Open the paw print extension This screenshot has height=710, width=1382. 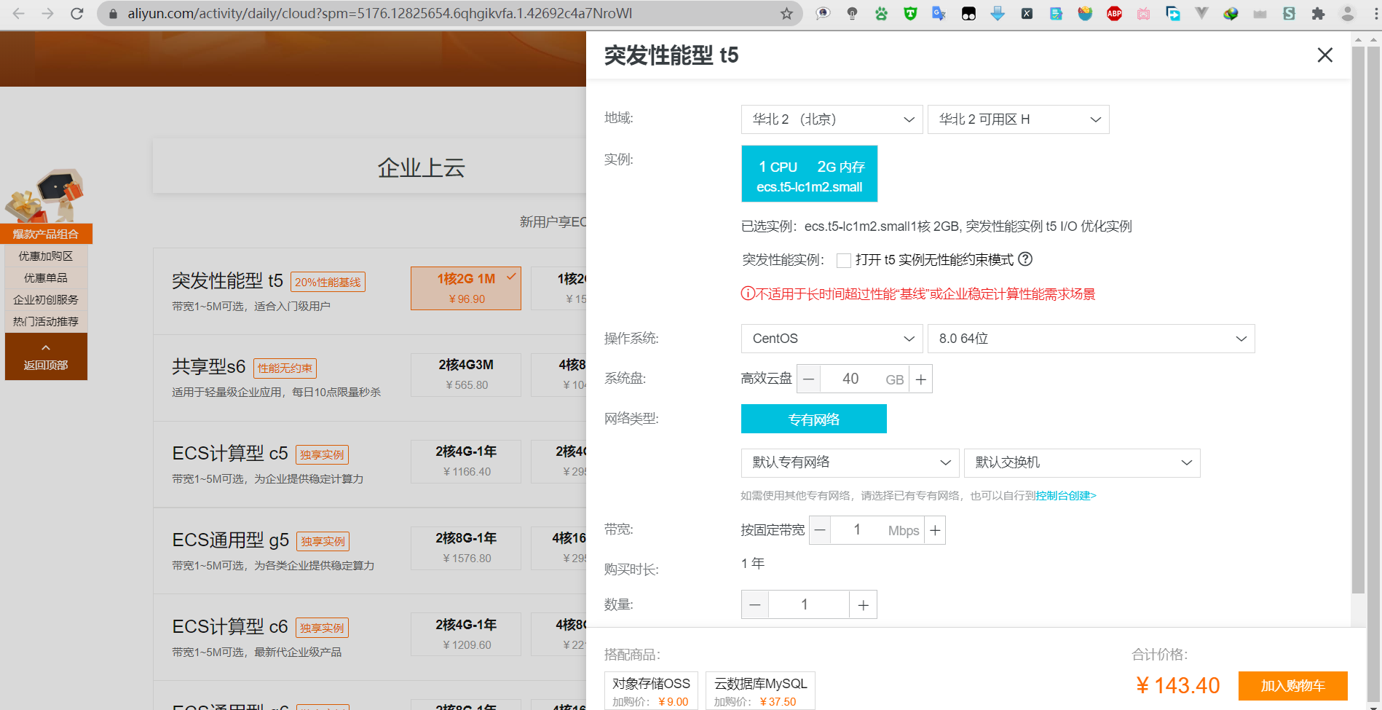point(881,13)
